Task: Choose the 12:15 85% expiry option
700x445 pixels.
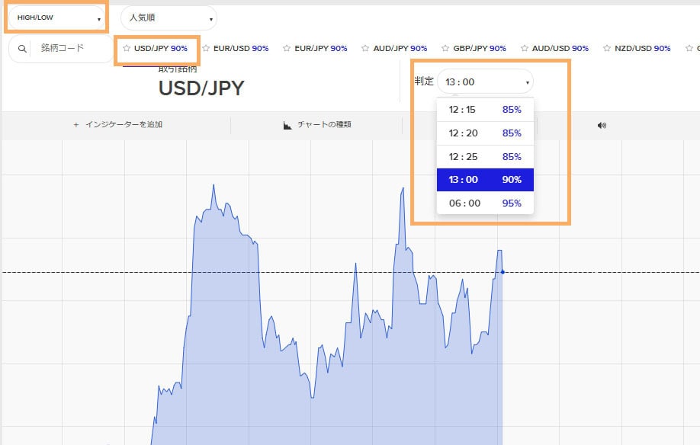Action: coord(485,110)
